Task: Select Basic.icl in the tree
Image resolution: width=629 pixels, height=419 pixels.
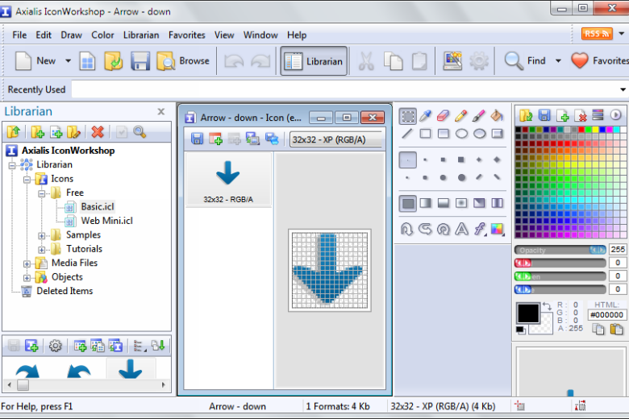Action: 98,207
